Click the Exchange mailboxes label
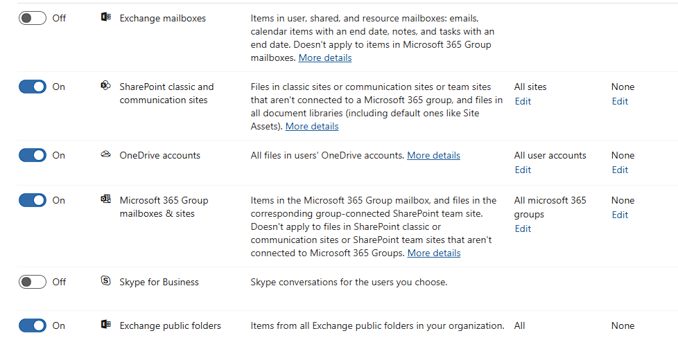This screenshot has width=678, height=349. coord(163,19)
